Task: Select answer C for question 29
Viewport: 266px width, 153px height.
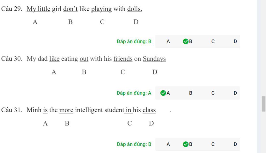Action: pyautogui.click(x=213, y=41)
